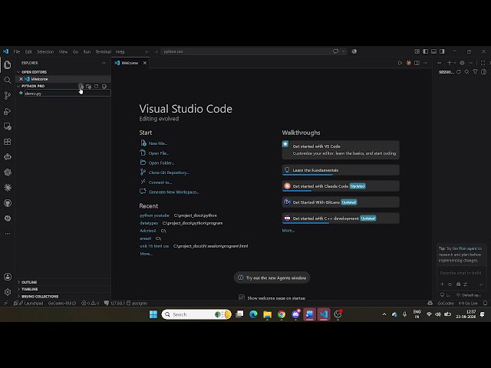
Task: Open new chat dropdown arrow beside plus
Action: [455, 63]
